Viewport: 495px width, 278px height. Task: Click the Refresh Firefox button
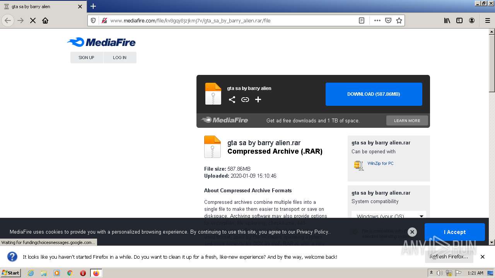(449, 257)
